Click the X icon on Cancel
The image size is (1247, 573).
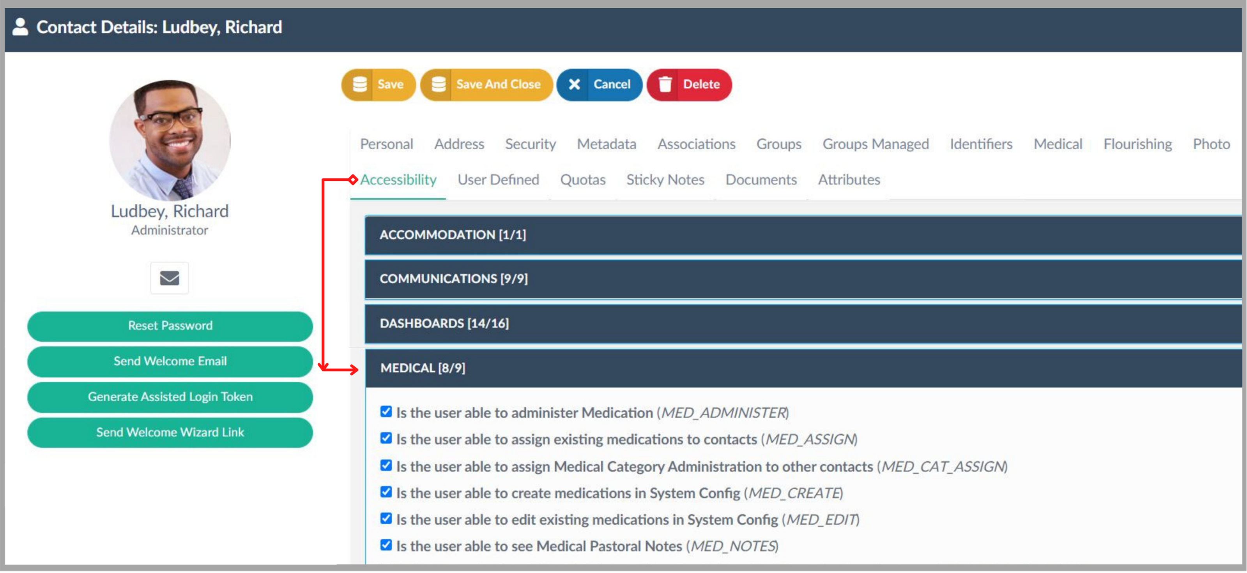tap(574, 85)
